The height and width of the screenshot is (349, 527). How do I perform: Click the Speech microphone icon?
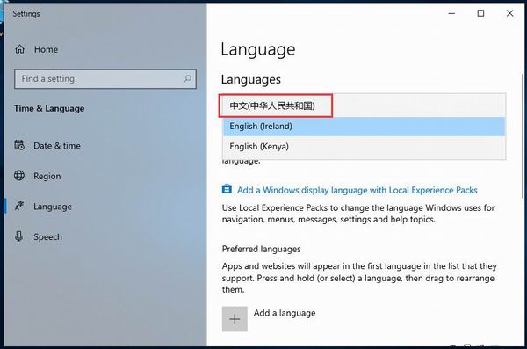[x=18, y=236]
